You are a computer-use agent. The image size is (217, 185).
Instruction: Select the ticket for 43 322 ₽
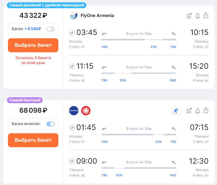tap(33, 45)
